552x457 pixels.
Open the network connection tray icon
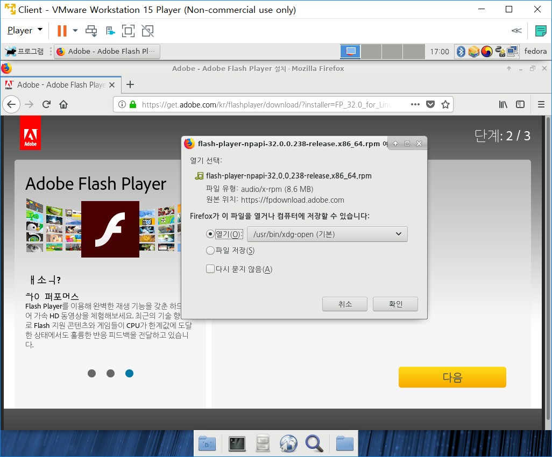[x=513, y=52]
